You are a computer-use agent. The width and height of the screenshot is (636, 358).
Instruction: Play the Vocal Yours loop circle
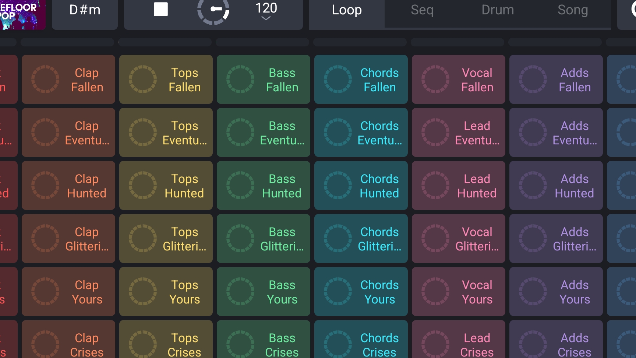tap(435, 291)
